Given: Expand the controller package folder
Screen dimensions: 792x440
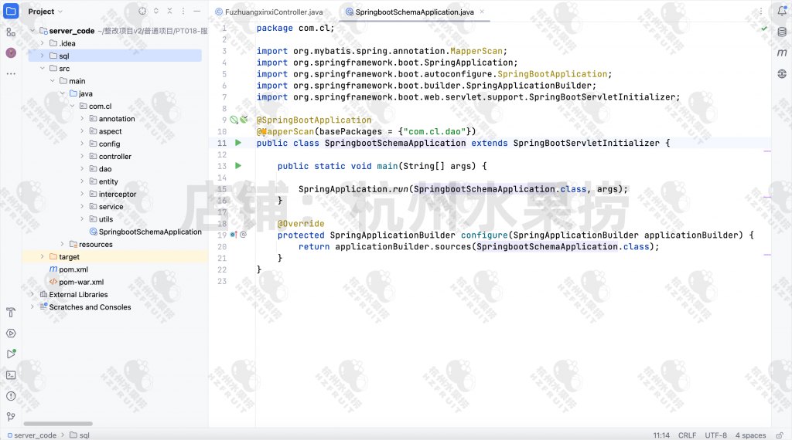Looking at the screenshot, I should [x=82, y=157].
